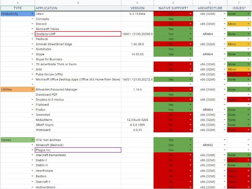Select the 14.53.85 version cell
Screen dimensions: 252x189
click(137, 54)
